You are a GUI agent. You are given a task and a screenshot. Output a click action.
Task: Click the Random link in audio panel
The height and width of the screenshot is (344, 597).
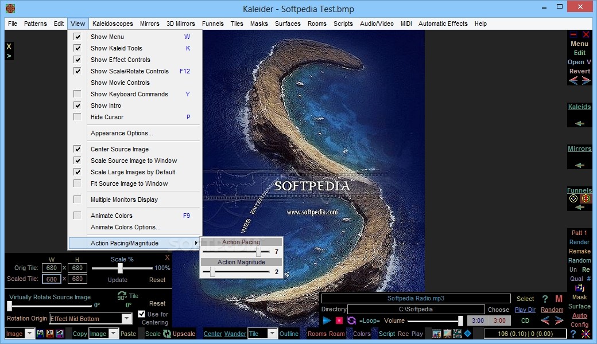point(552,310)
